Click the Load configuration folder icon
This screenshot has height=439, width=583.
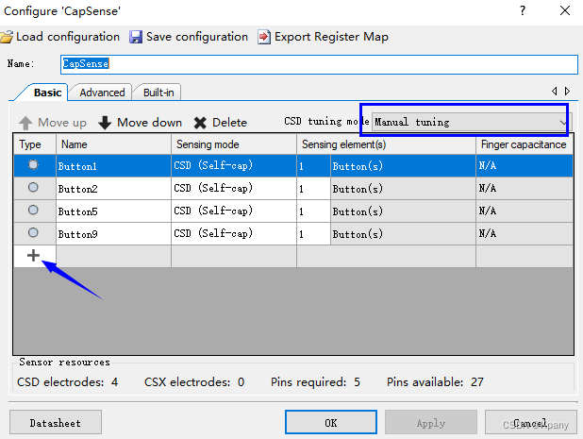coord(7,37)
